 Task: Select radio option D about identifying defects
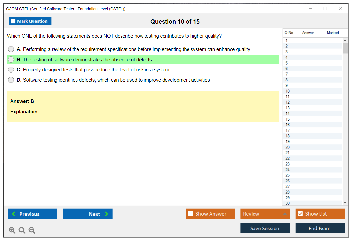(x=11, y=80)
